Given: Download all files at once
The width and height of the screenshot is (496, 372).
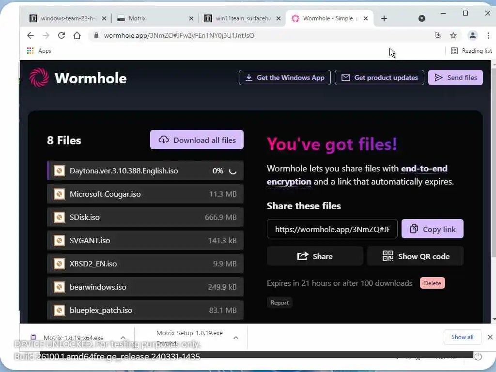Looking at the screenshot, I should (x=197, y=140).
